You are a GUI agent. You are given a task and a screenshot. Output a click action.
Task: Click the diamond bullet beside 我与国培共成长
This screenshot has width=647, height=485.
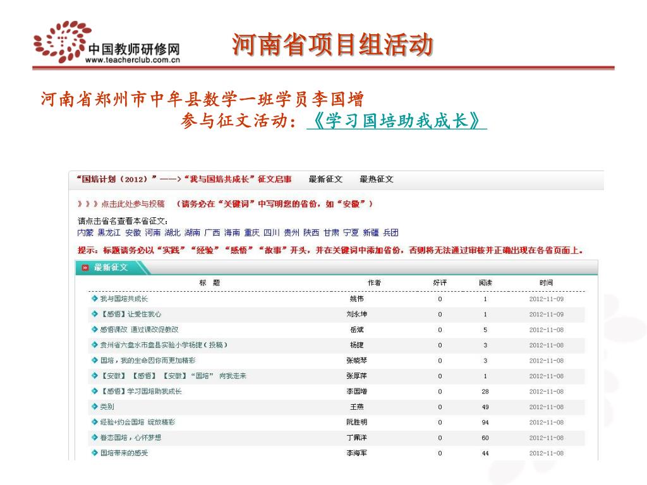click(x=95, y=299)
